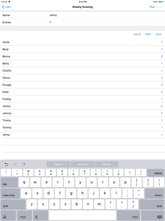Select the Johnny row
165x221 pixels.
(x=82, y=113)
